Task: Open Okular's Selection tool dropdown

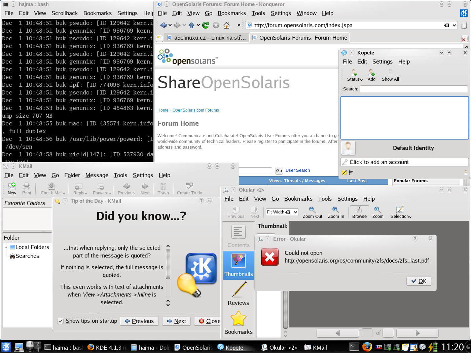Action: click(400, 212)
